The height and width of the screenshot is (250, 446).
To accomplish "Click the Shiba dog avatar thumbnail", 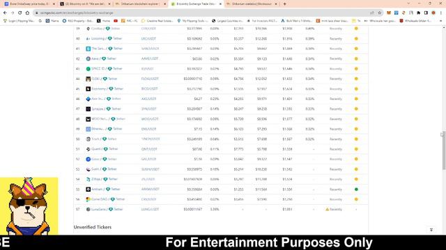I will [29, 206].
